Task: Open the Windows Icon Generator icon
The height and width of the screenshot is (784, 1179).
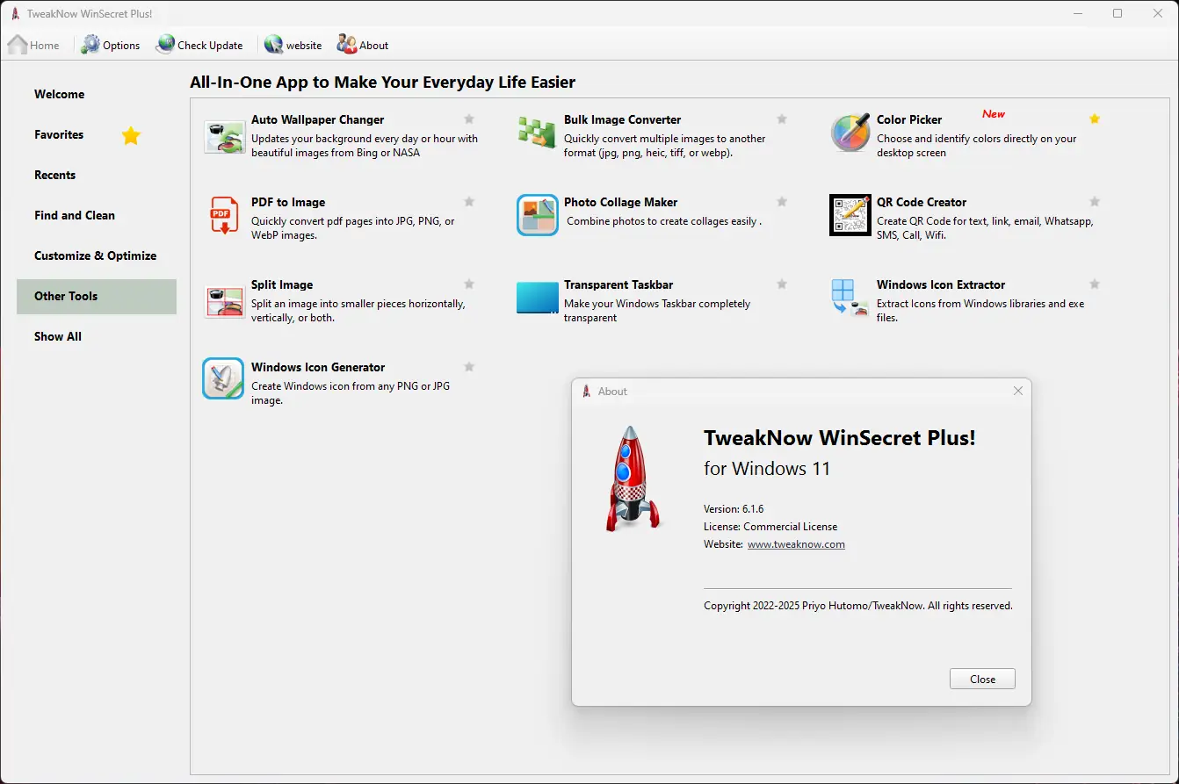Action: [223, 378]
